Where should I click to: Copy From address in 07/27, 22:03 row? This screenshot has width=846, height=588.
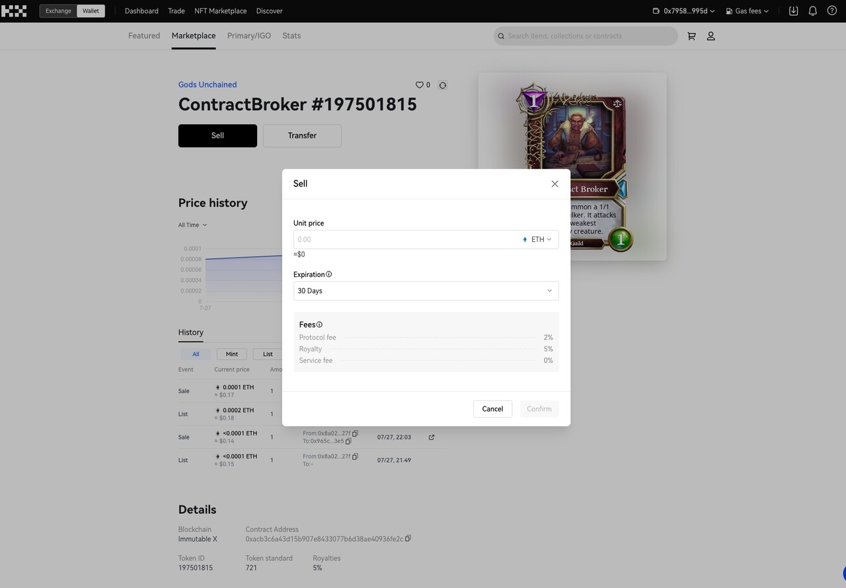point(355,433)
